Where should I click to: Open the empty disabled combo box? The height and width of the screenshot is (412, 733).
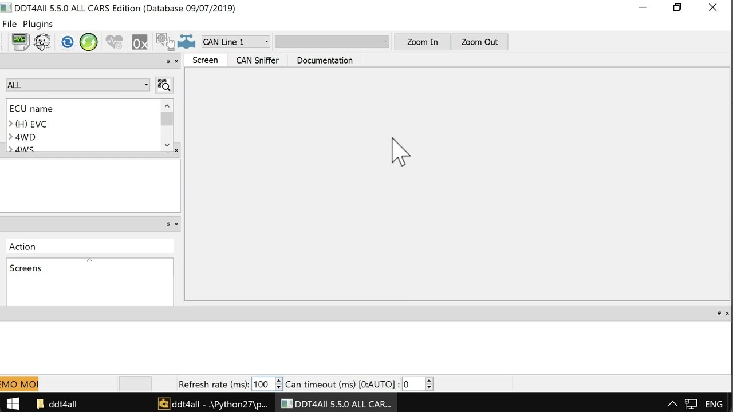pyautogui.click(x=332, y=42)
